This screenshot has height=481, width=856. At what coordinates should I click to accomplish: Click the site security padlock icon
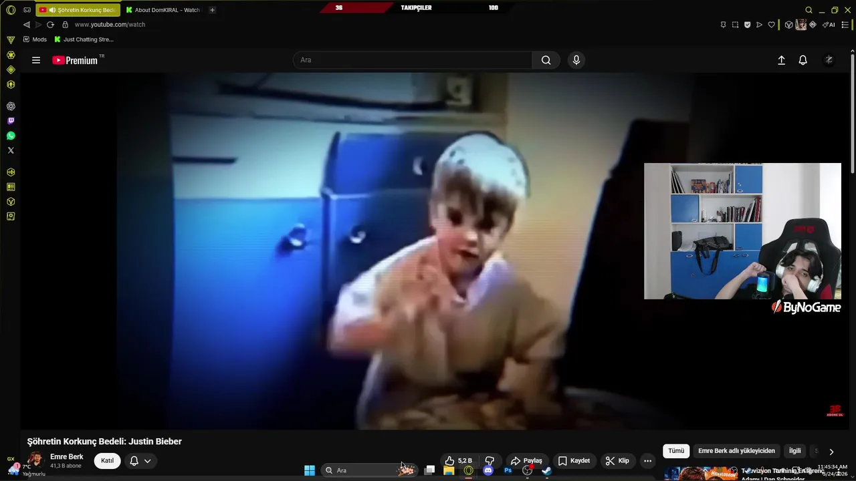65,25
